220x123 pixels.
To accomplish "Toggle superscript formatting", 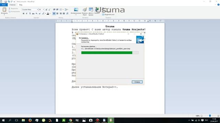I will pyautogui.click(x=40, y=14).
